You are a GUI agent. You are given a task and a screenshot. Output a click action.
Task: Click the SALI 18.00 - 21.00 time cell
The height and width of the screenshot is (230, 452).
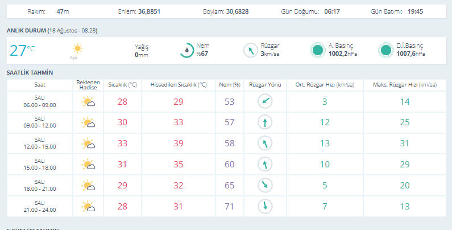(40, 185)
